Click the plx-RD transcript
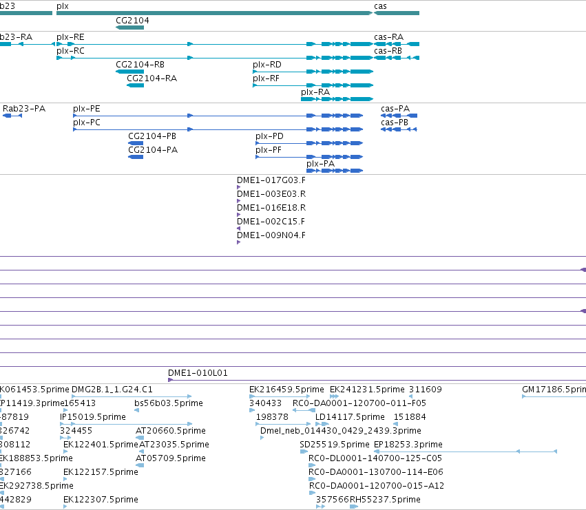The width and height of the screenshot is (586, 510). click(313, 72)
